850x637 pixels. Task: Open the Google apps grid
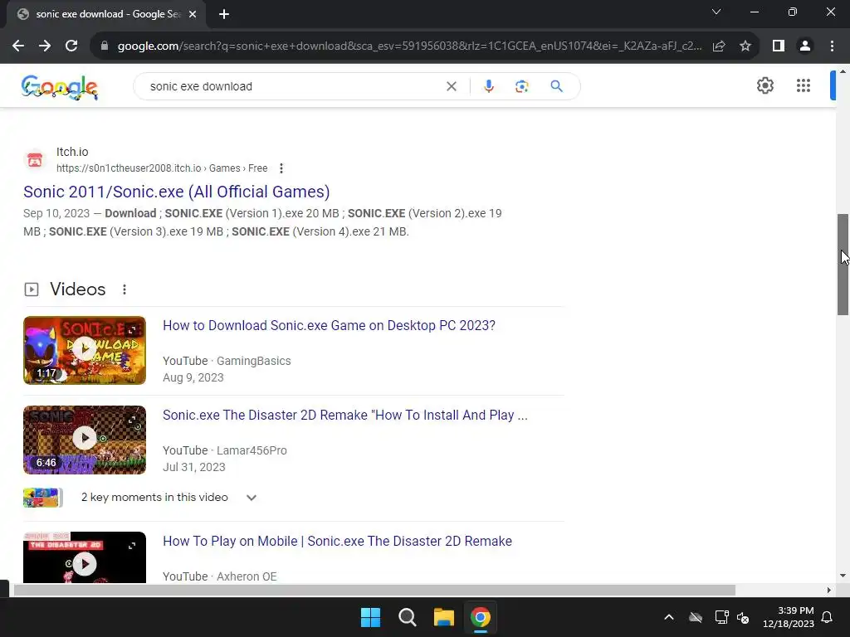(x=804, y=85)
